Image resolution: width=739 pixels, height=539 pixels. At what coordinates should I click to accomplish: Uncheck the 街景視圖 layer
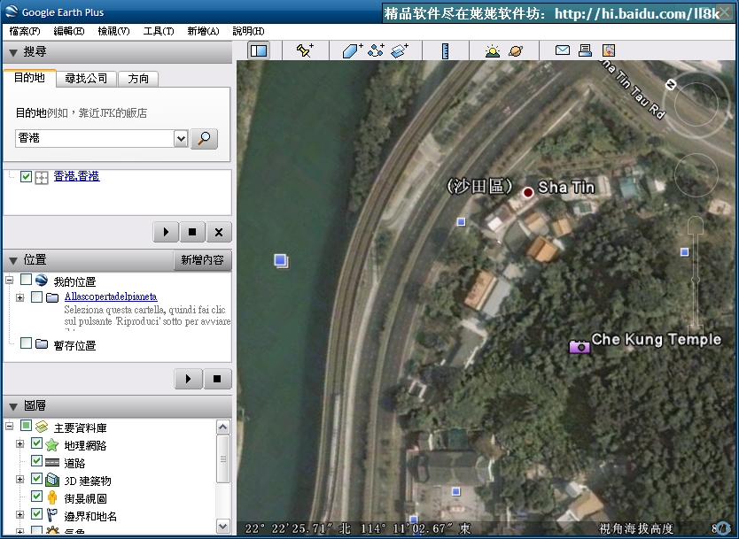point(36,497)
